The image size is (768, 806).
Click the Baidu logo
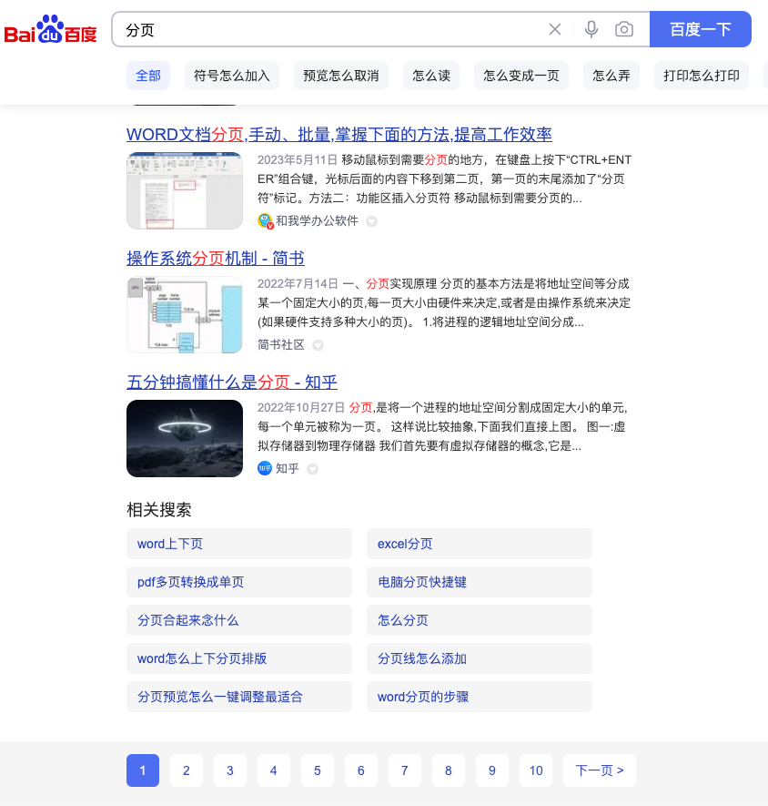point(50,29)
